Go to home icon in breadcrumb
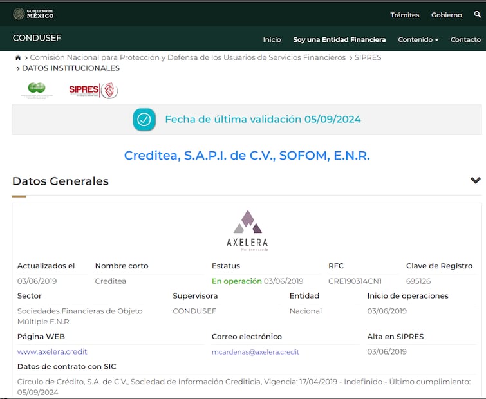 (18, 58)
